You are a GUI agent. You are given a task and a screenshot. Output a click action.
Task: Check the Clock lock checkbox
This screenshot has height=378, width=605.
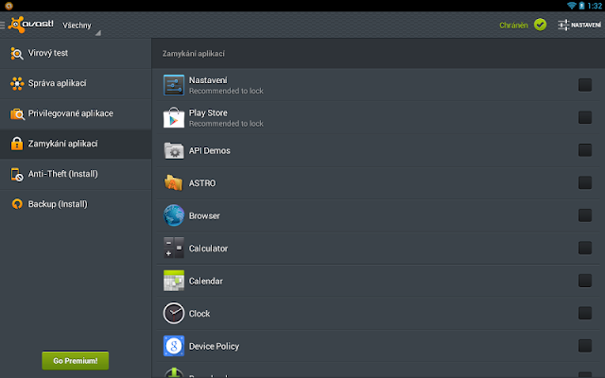pos(585,313)
